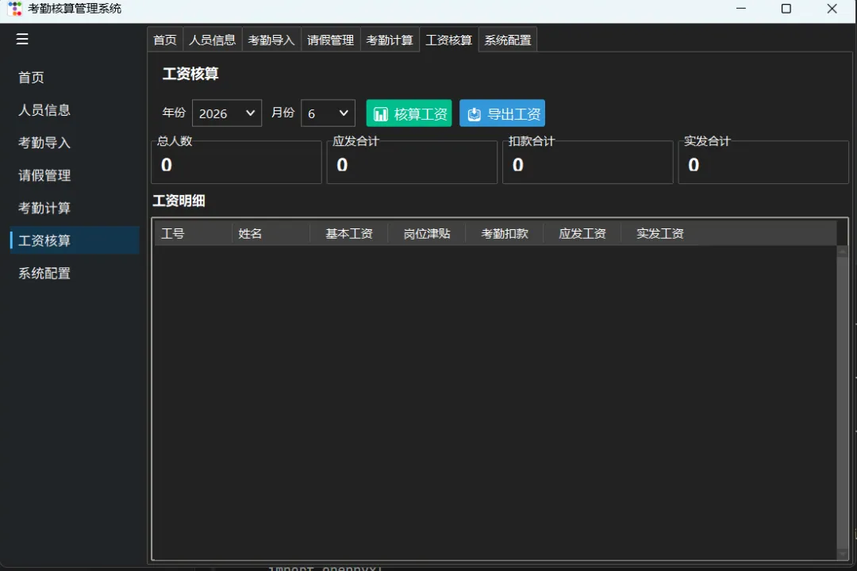Click the 核算工资 green button
857x571 pixels.
coord(409,113)
